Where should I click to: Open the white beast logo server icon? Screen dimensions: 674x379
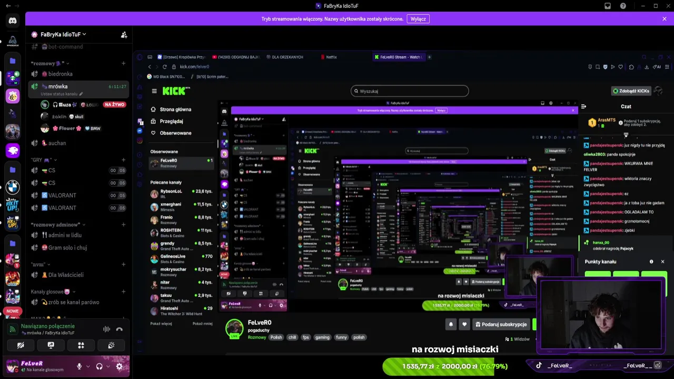click(x=13, y=151)
